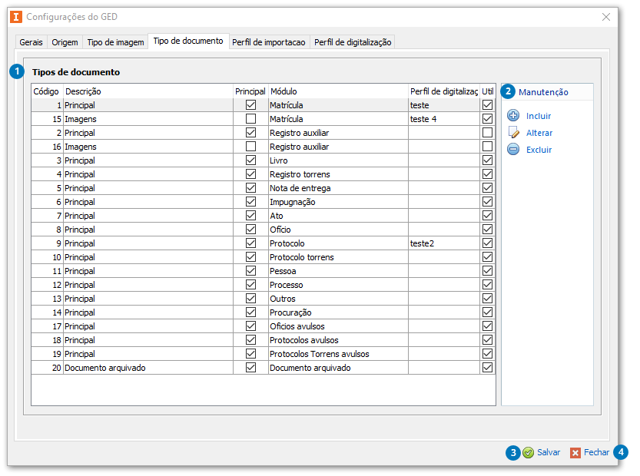Open the Perfil de digitalização tab
Image resolution: width=640 pixels, height=476 pixels.
coord(353,42)
